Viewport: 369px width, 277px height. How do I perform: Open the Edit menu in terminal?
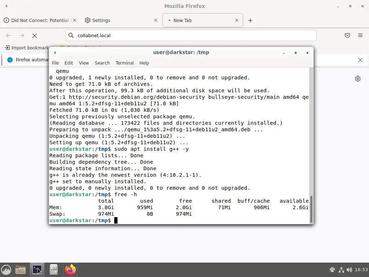[x=69, y=63]
